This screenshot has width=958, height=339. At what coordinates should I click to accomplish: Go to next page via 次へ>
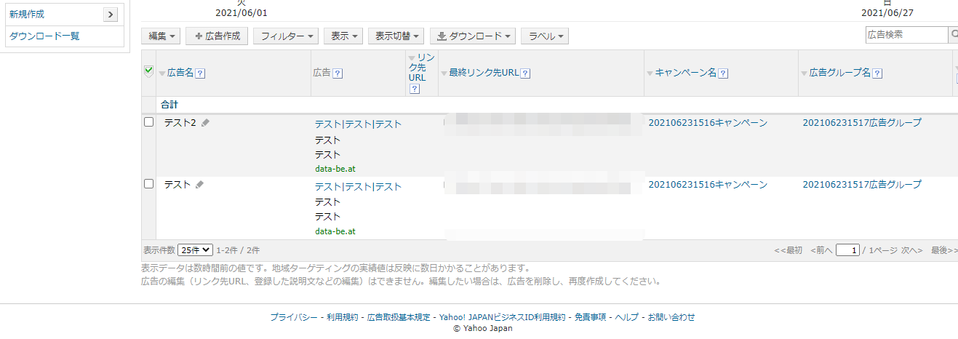pyautogui.click(x=912, y=250)
